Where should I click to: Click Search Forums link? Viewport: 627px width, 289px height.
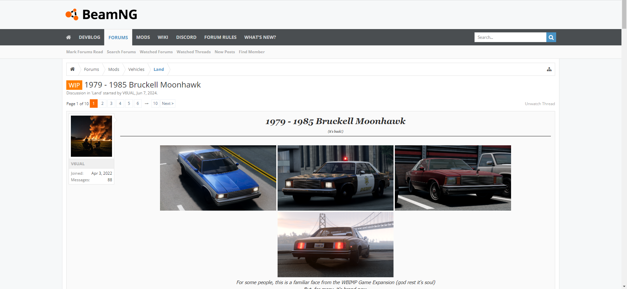click(121, 52)
